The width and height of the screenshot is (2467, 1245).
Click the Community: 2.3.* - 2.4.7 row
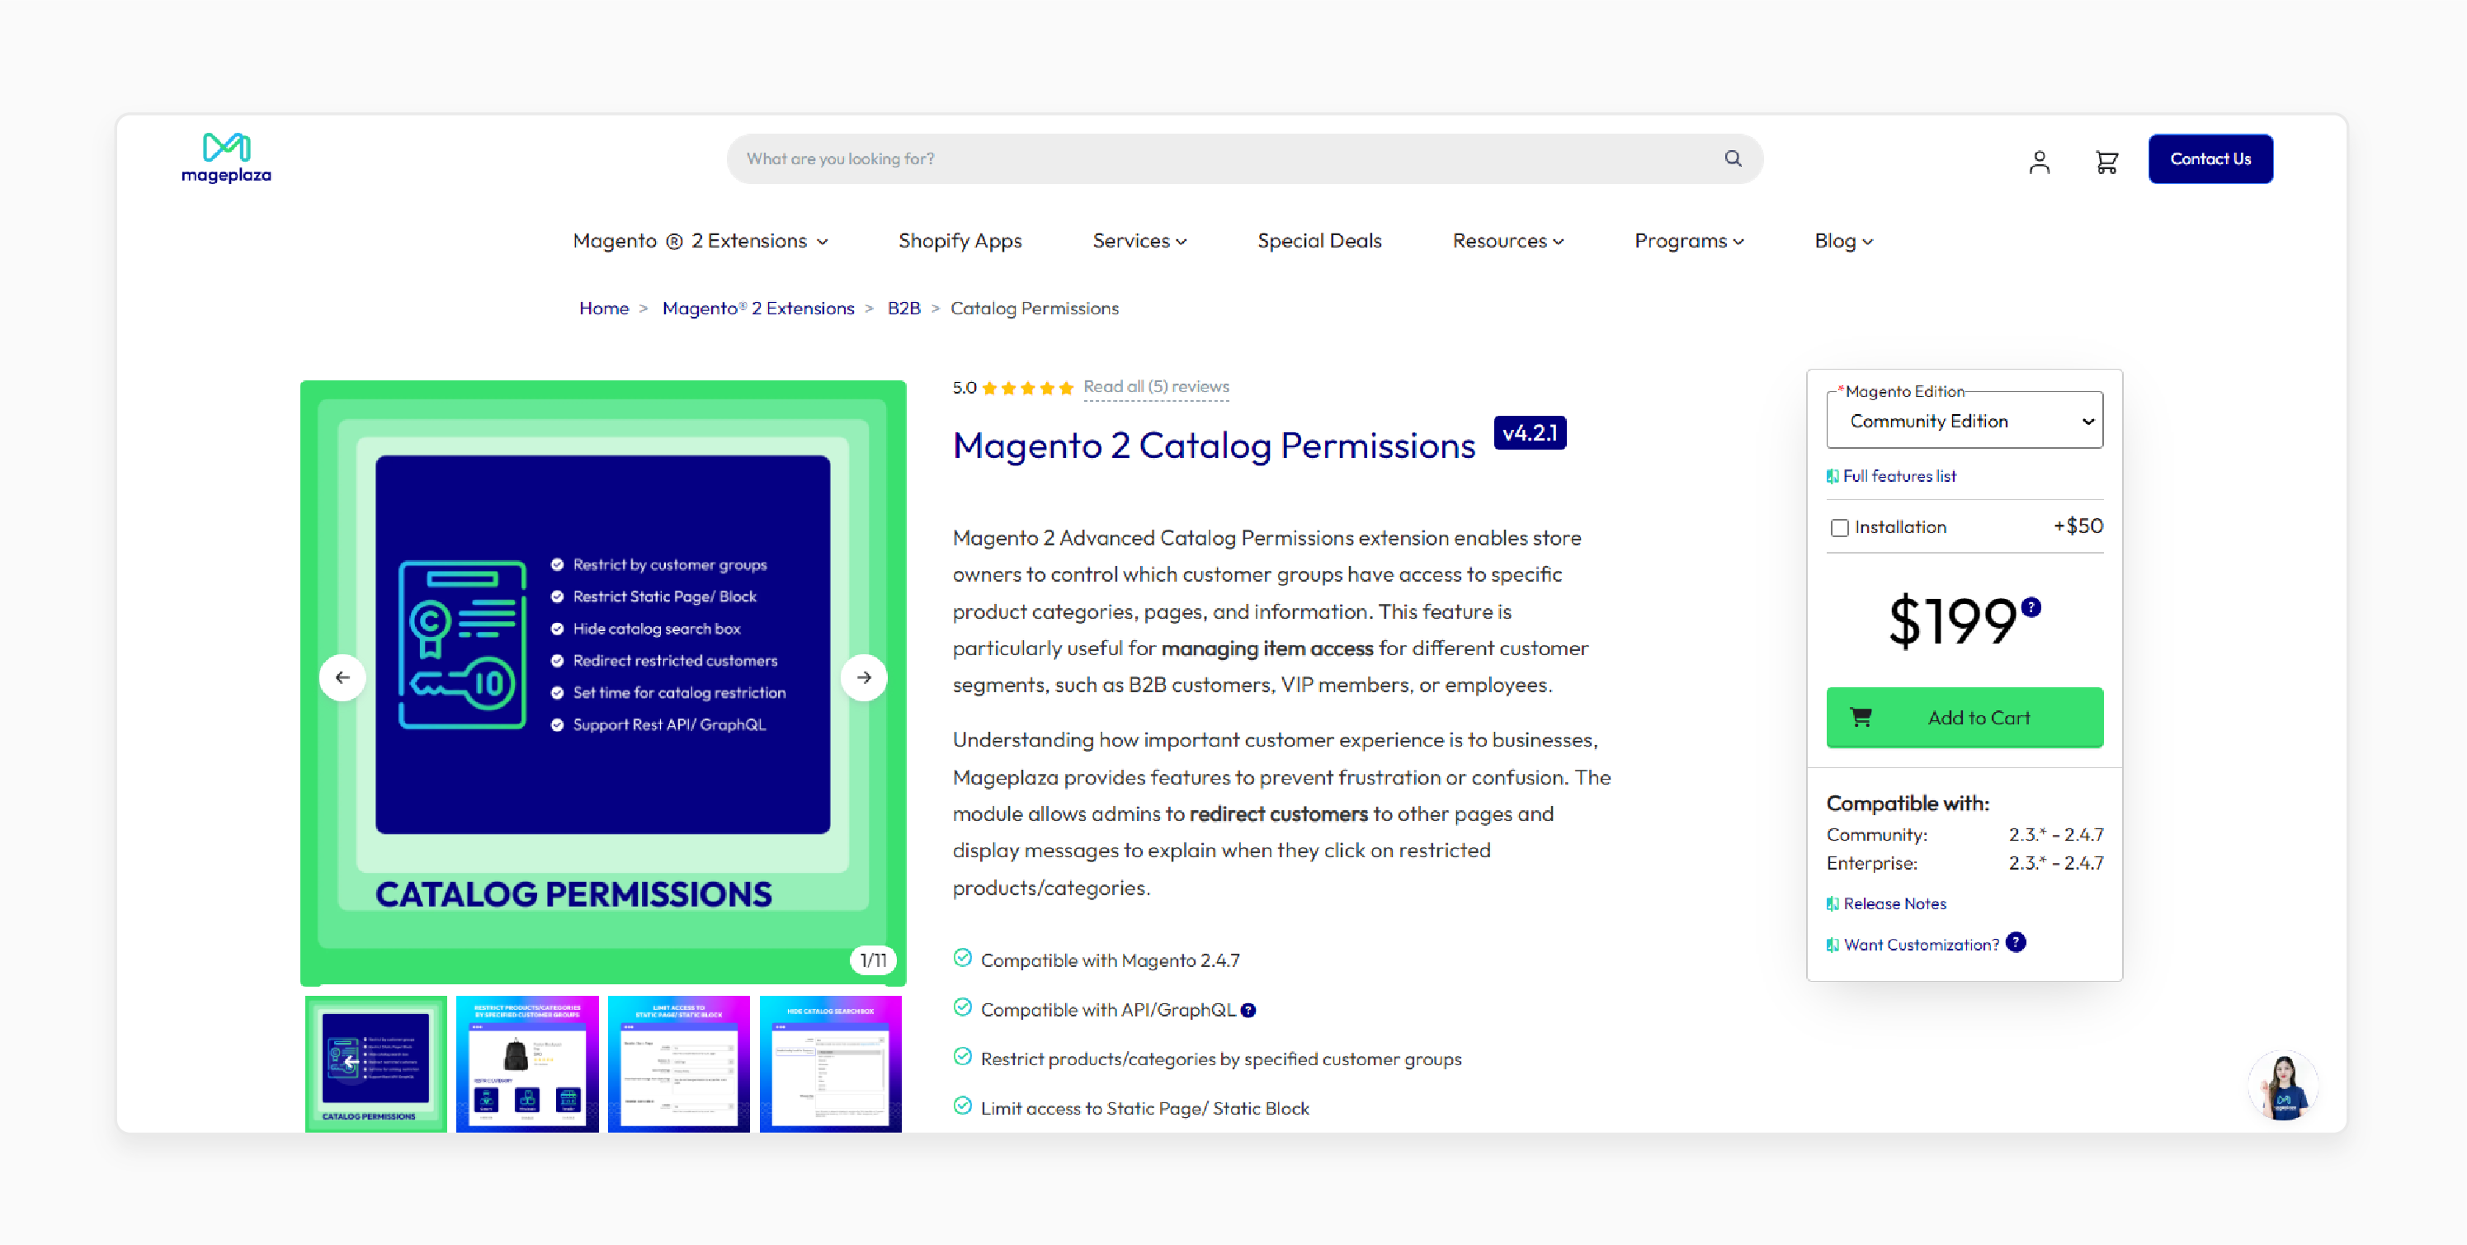tap(1965, 834)
